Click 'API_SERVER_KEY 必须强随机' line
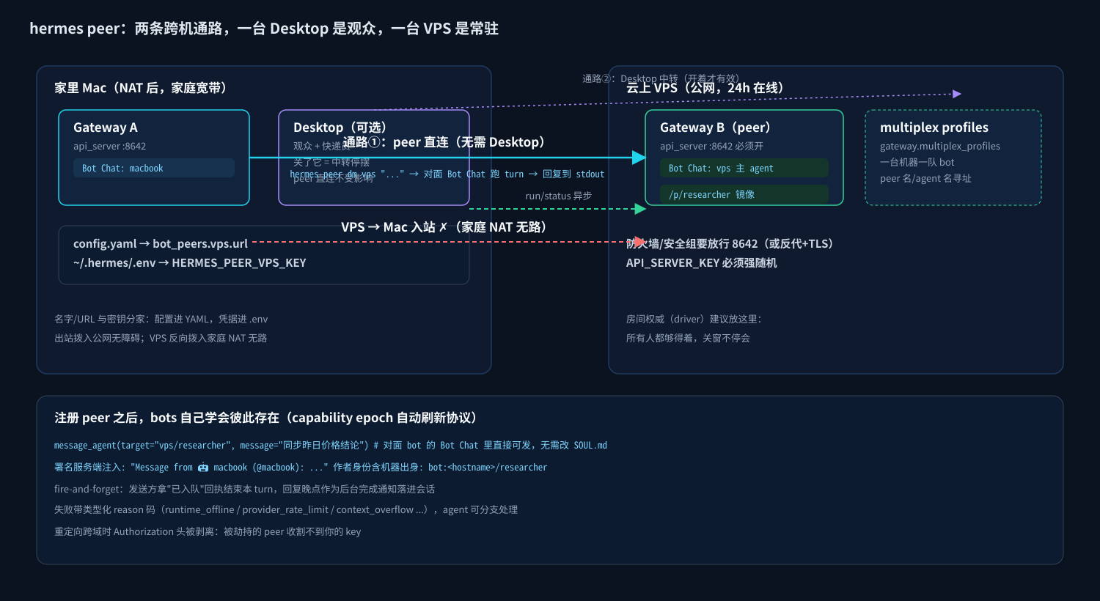 [702, 262]
